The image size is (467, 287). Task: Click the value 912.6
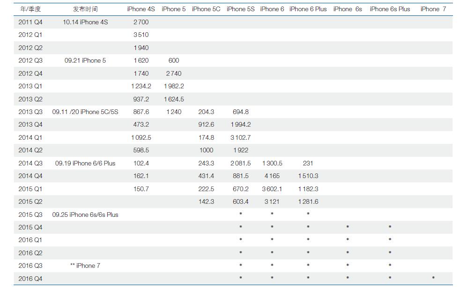pos(206,125)
